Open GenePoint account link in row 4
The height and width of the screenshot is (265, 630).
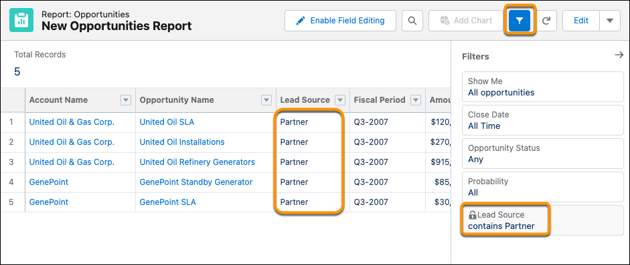pos(49,182)
